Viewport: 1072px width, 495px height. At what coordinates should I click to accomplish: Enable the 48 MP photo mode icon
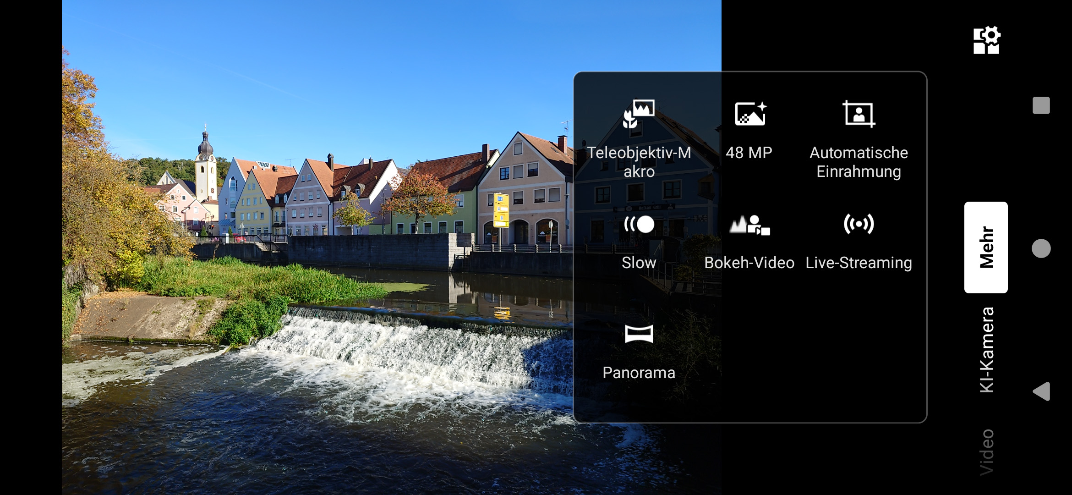[749, 114]
